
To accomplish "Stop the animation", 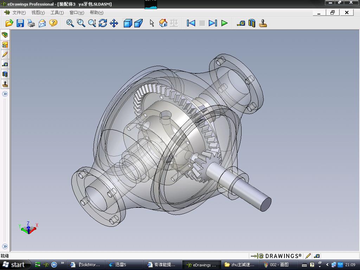I will point(202,23).
